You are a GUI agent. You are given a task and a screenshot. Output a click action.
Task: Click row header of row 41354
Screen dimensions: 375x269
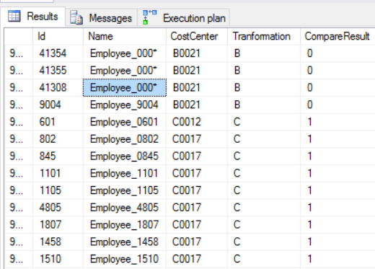point(18,53)
